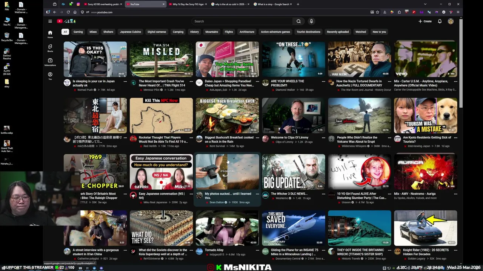Open the browser downloads icon

(x=385, y=12)
